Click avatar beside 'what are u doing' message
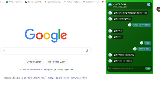Viewport: 160px width, 100px height. point(110,61)
